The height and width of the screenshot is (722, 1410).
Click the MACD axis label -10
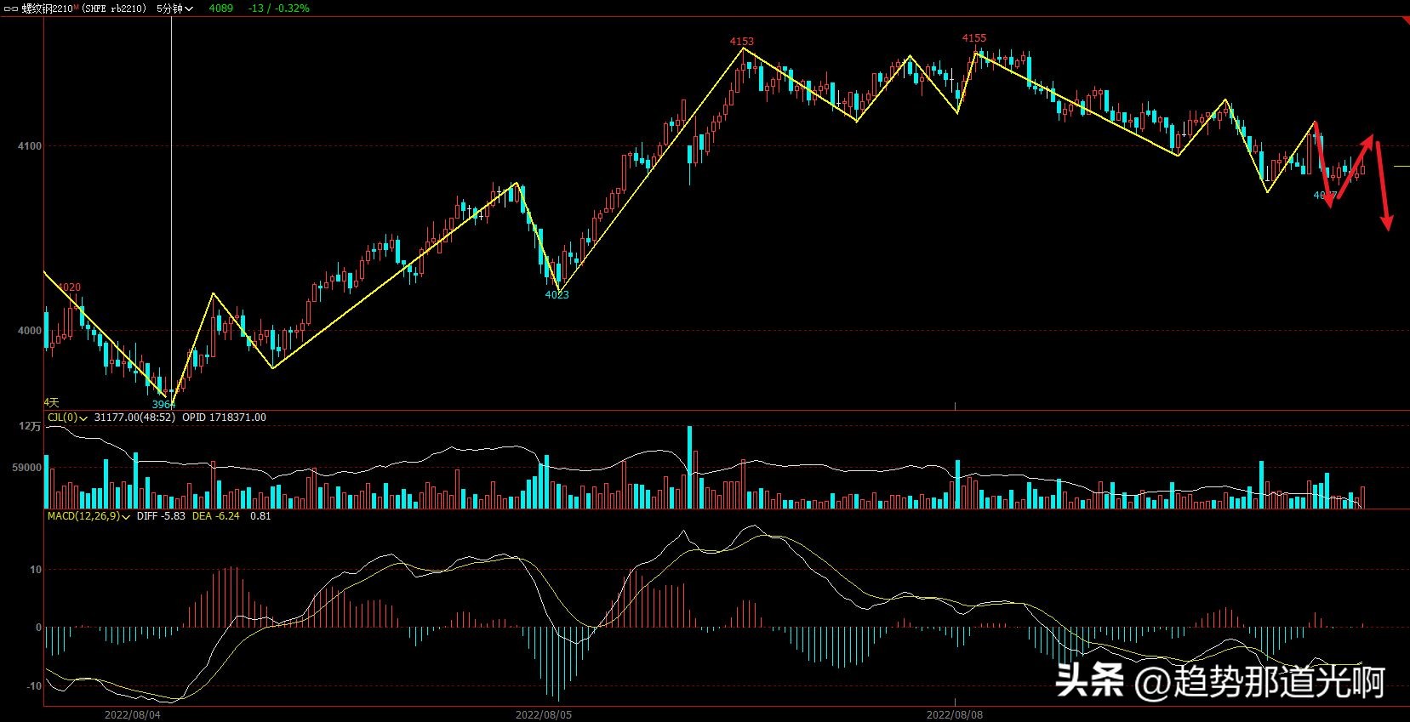[x=34, y=686]
